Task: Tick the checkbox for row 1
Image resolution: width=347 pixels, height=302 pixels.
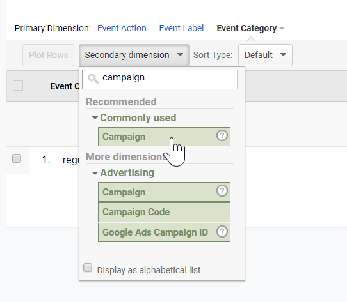Action: tap(17, 158)
